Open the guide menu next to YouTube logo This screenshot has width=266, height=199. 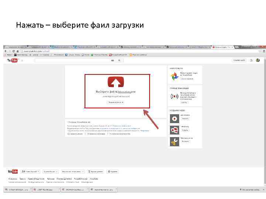22,60
